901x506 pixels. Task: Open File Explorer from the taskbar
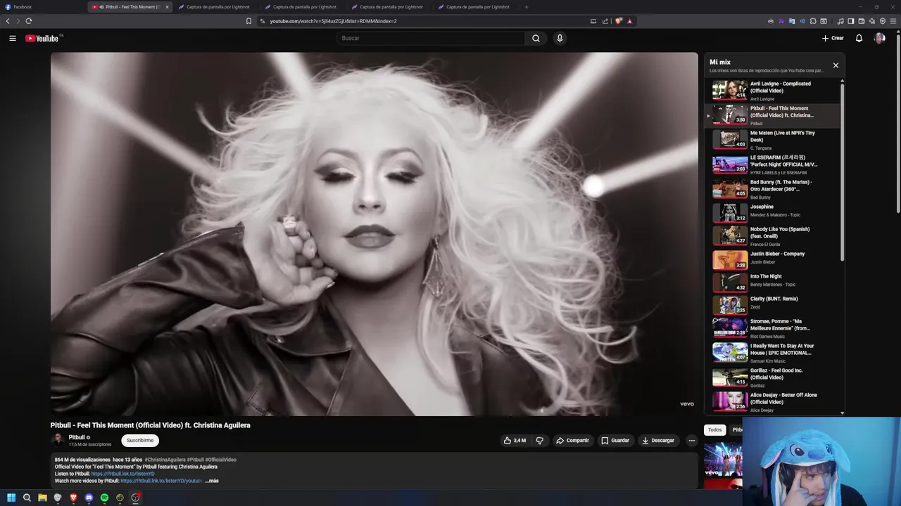pyautogui.click(x=42, y=498)
